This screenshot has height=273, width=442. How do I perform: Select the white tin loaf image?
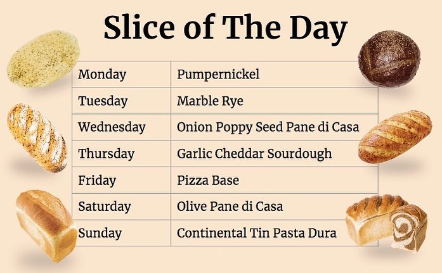tap(45, 225)
